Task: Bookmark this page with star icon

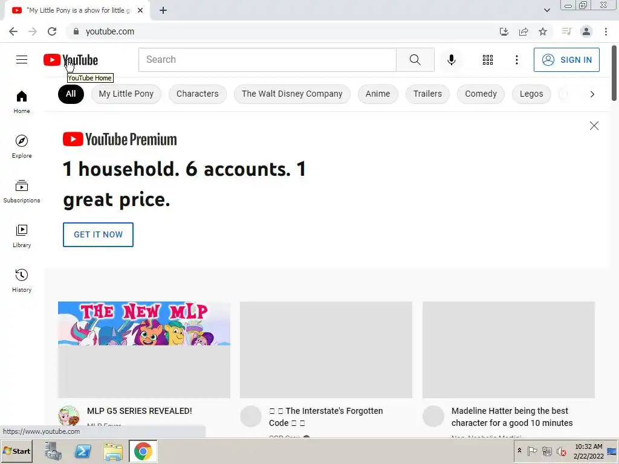Action: click(x=543, y=31)
